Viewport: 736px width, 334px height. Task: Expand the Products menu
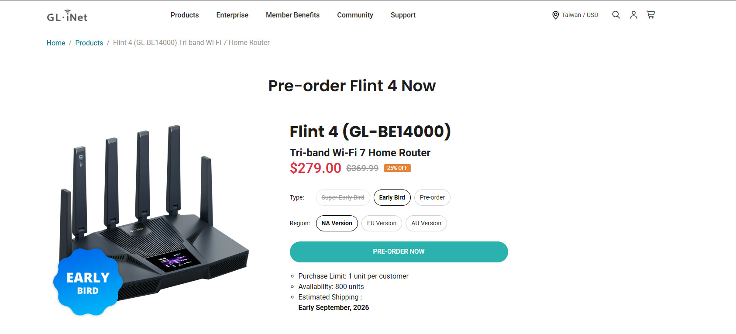185,15
